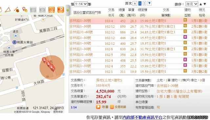210x120 pixels.
Task: Select the 102/1 row priced 311萬
Action: (x=139, y=71)
